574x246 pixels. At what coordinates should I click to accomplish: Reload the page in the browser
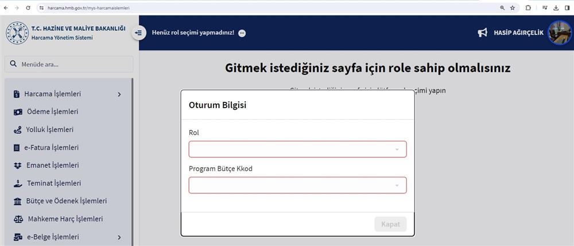pos(28,7)
